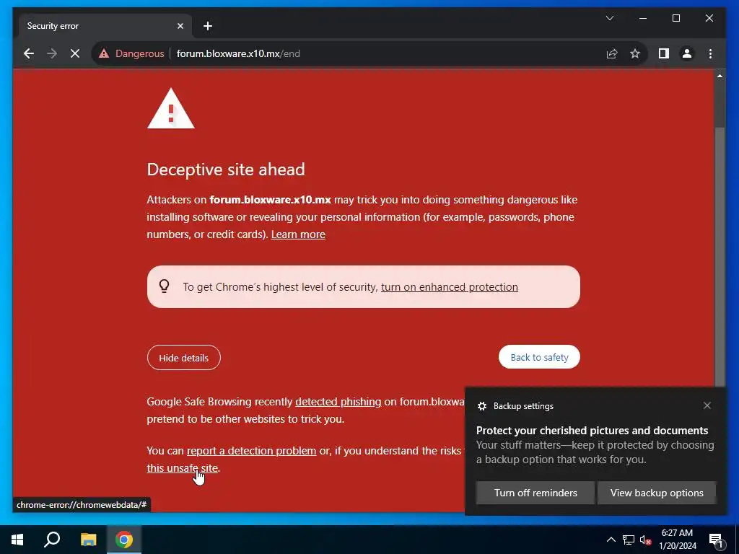Open the tab search dropdown arrow
Viewport: 739px width, 554px height.
pos(609,18)
